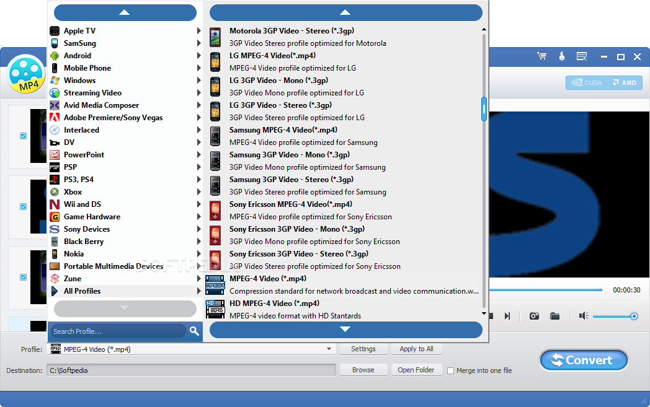
Task: Open the snapshot folder icon
Action: 554,317
